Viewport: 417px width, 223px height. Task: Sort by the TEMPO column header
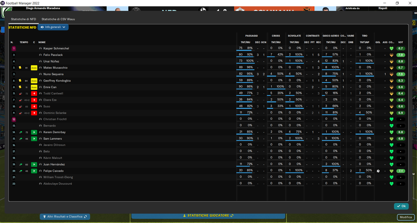tap(24, 42)
